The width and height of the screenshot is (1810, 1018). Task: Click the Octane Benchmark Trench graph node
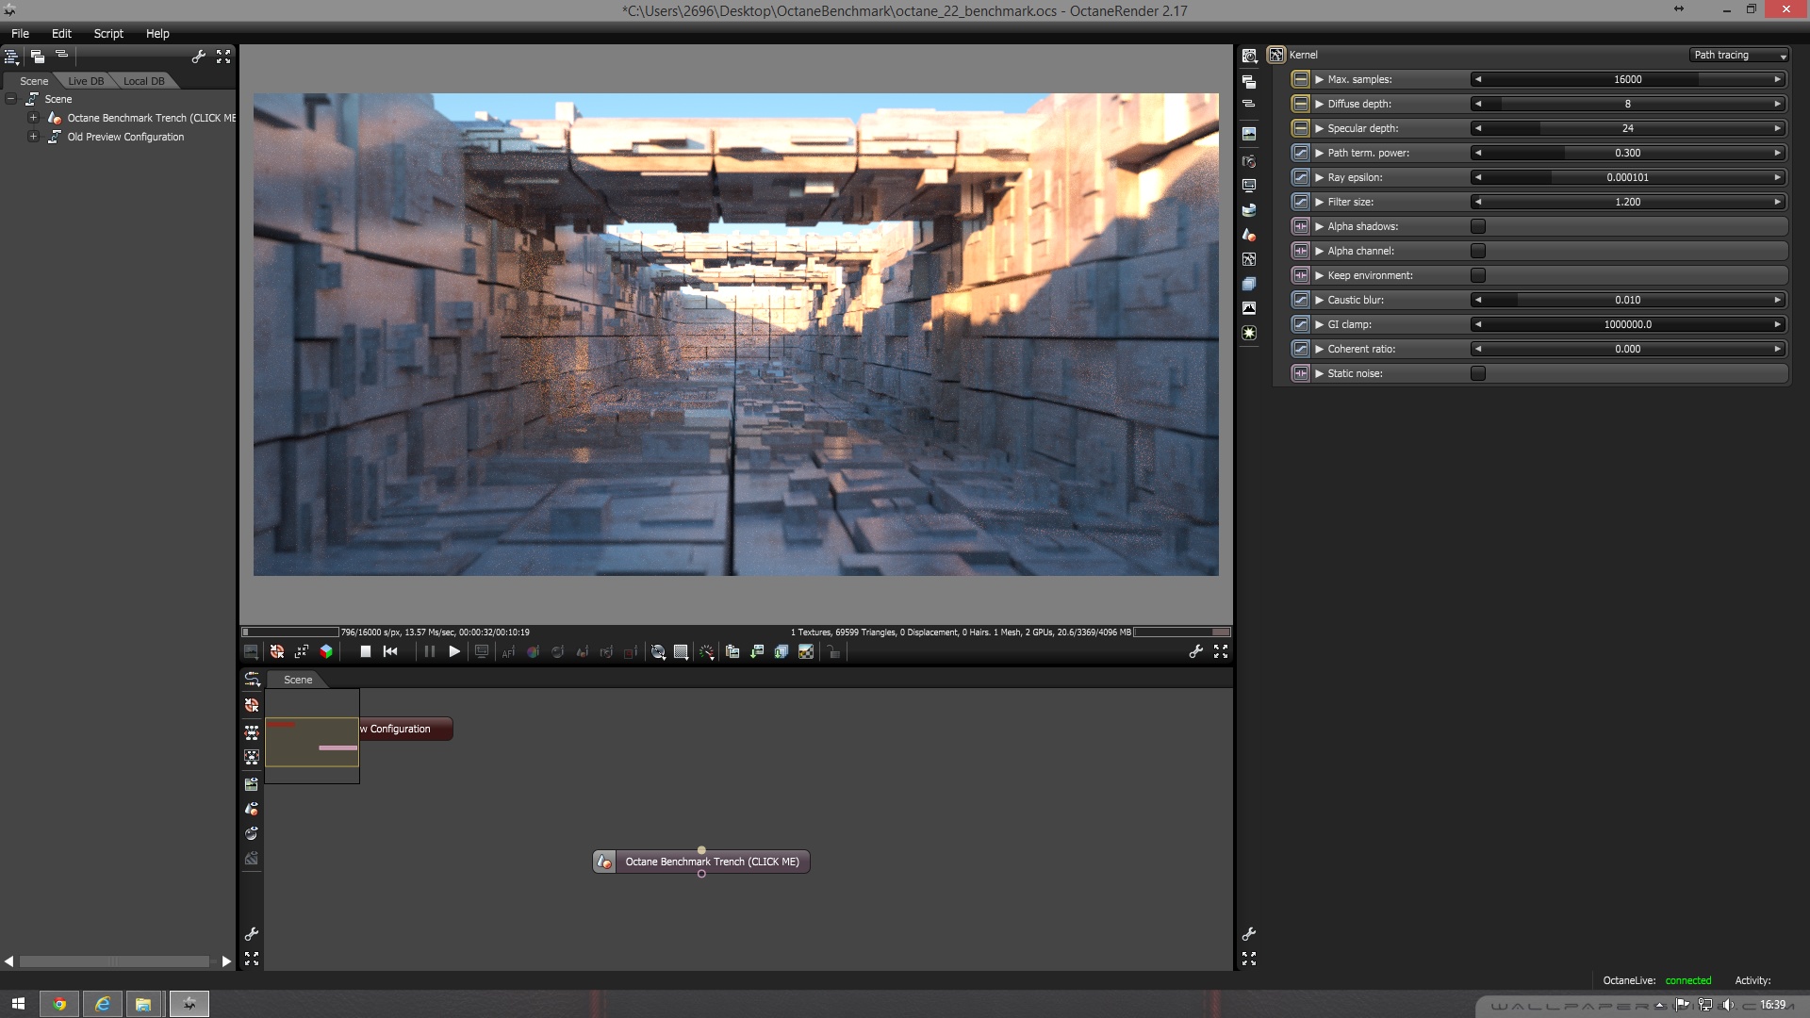[x=711, y=862]
